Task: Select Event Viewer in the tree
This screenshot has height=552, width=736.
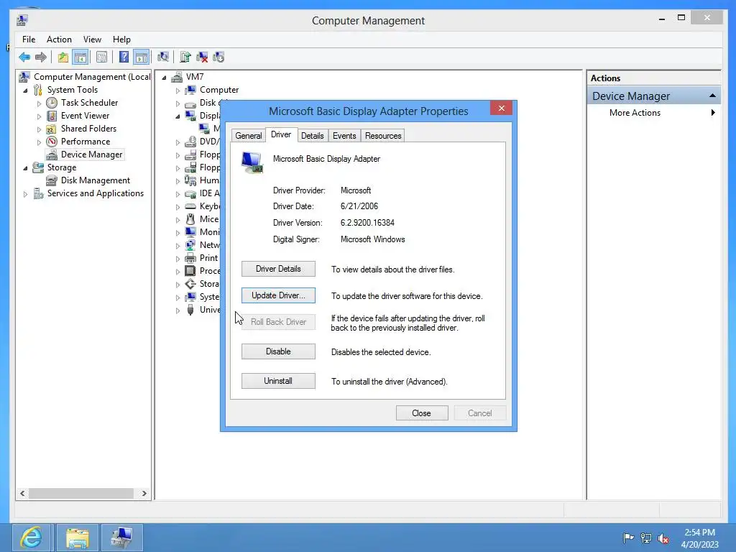Action: (85, 116)
